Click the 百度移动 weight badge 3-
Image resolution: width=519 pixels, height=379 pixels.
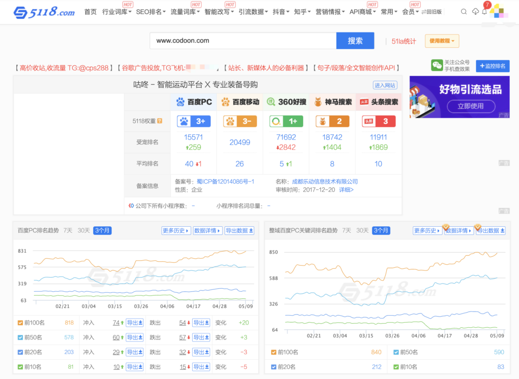pos(240,121)
